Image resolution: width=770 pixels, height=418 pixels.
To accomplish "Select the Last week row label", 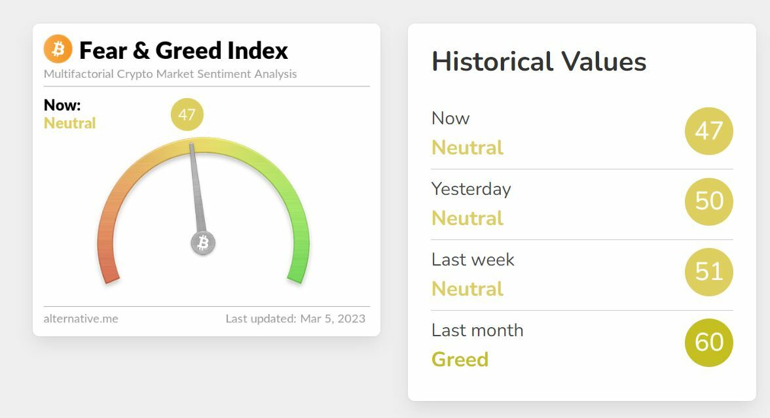I will coord(473,260).
